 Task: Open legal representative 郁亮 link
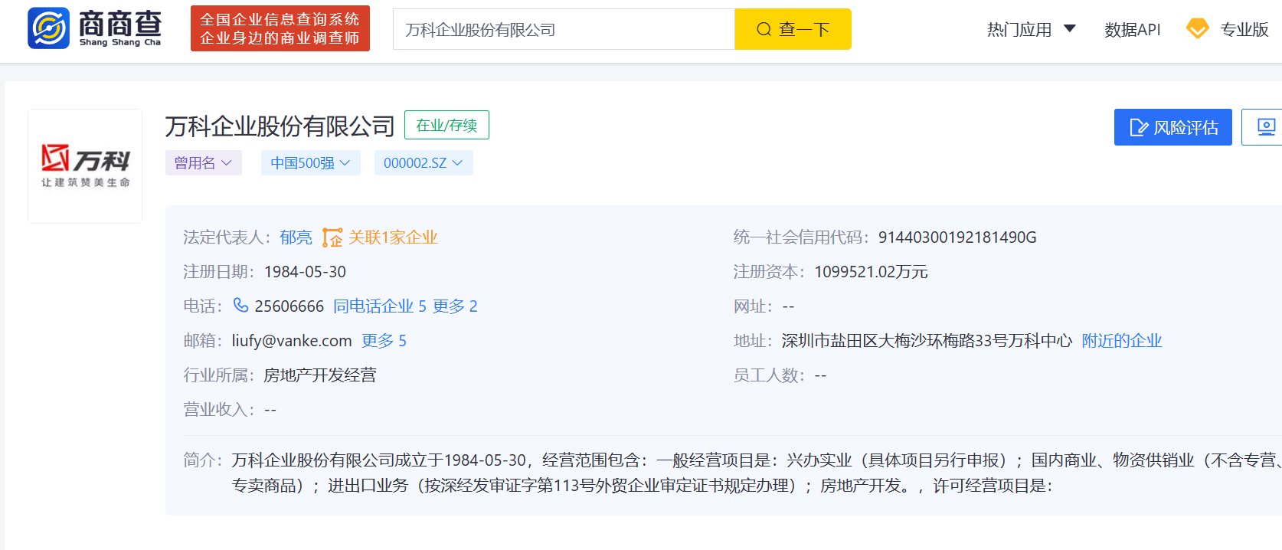coord(296,237)
